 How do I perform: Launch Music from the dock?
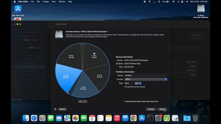click(x=117, y=118)
